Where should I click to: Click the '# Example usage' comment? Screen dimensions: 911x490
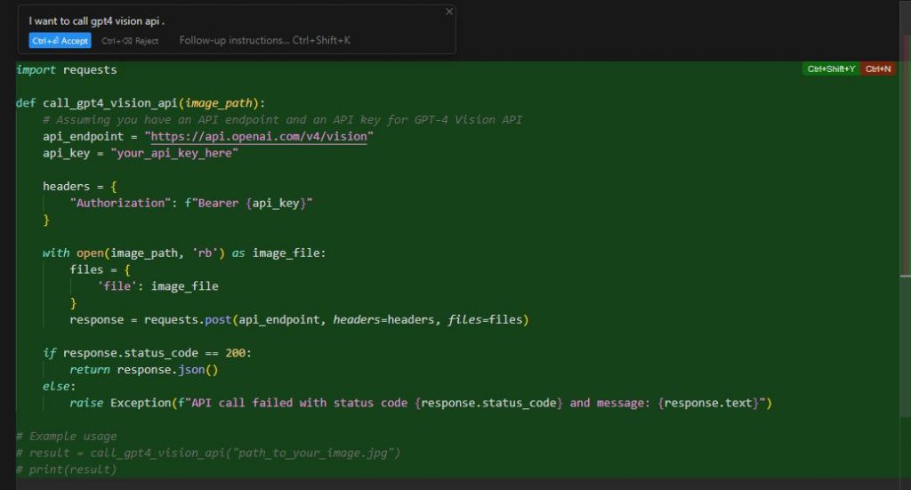click(66, 436)
